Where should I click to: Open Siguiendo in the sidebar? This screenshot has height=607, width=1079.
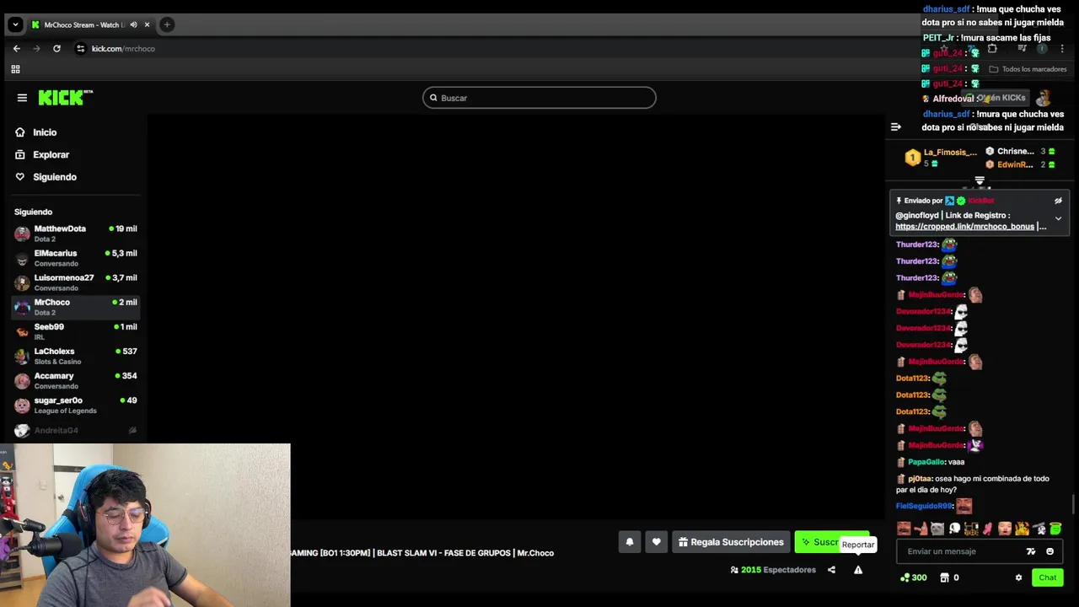pyautogui.click(x=46, y=177)
